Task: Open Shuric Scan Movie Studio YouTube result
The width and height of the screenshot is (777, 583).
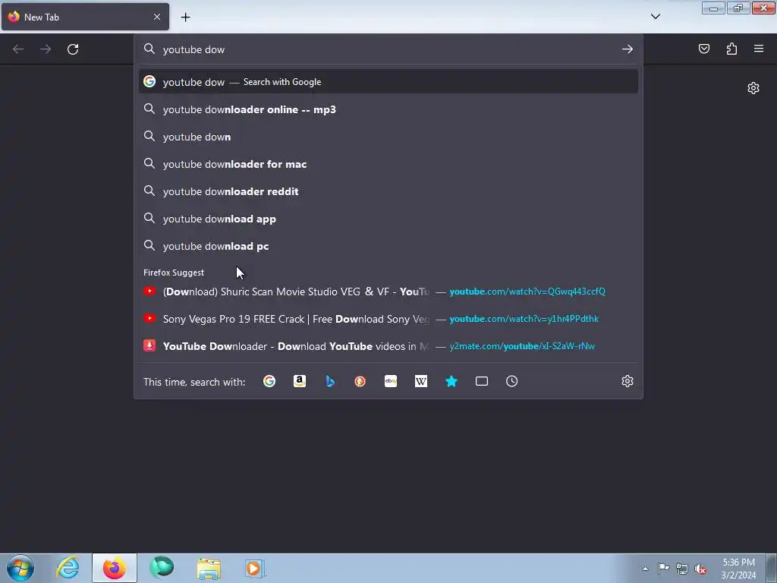Action: (x=388, y=291)
